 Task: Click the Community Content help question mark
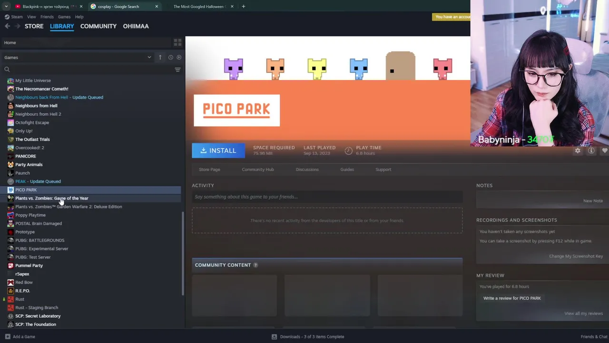[x=255, y=265]
